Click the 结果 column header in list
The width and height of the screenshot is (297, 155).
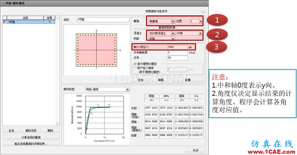coord(49,18)
